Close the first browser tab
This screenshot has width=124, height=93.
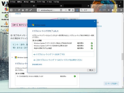tap(34, 6)
